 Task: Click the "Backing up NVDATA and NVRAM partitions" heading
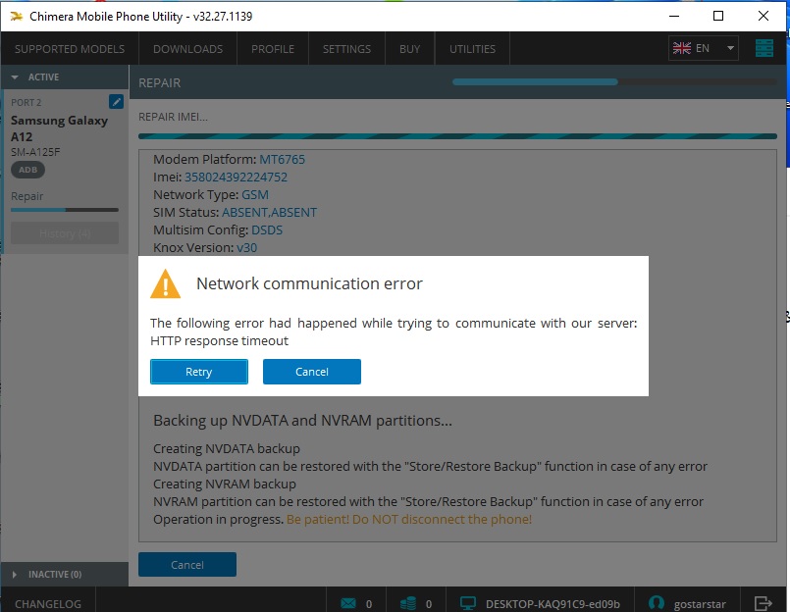pyautogui.click(x=302, y=421)
